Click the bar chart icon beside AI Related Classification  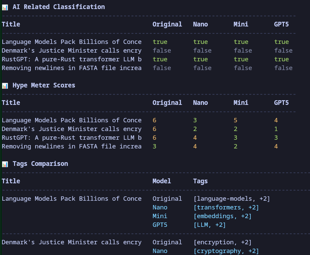pyautogui.click(x=5, y=7)
